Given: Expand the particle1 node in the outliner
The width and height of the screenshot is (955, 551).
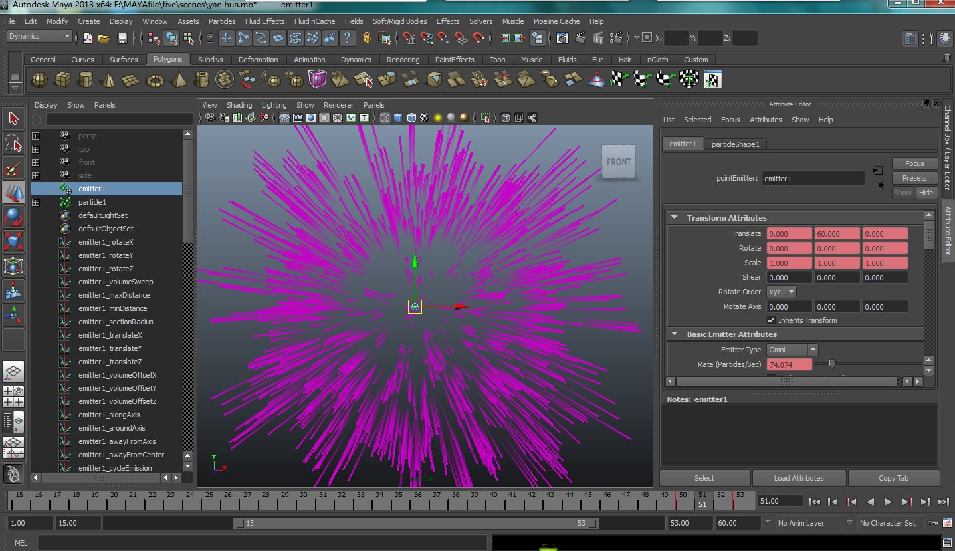Looking at the screenshot, I should tap(36, 202).
